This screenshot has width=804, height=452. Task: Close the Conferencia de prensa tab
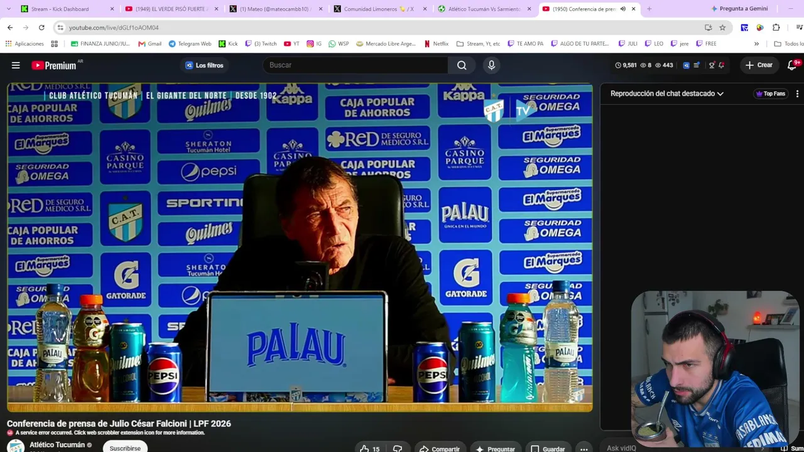tap(634, 9)
